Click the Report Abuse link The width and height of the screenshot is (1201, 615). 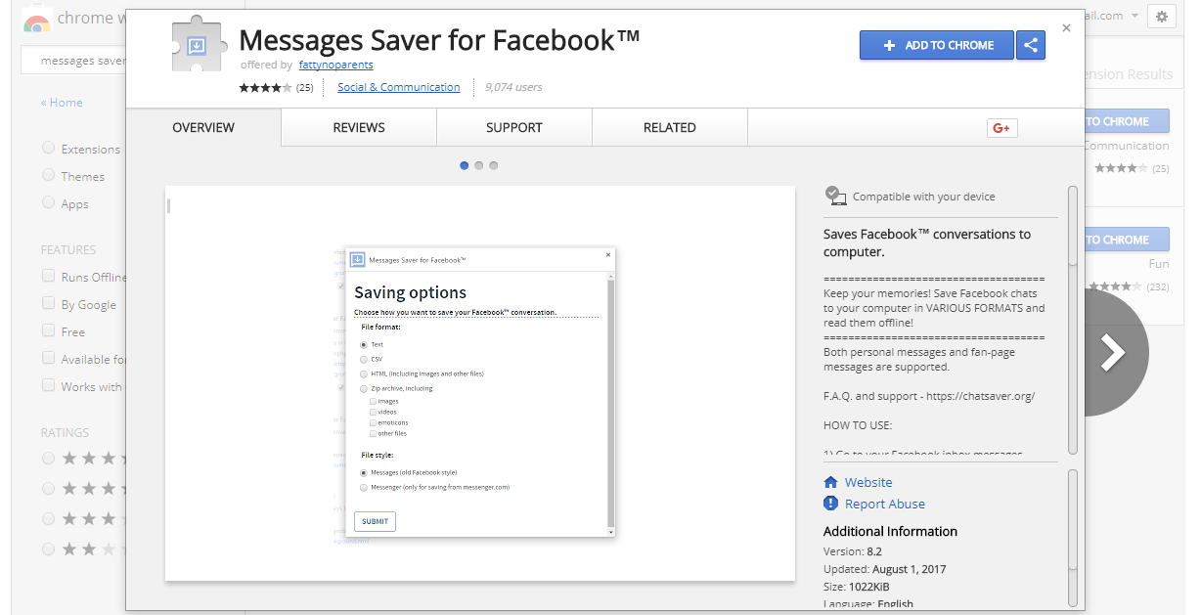885,504
